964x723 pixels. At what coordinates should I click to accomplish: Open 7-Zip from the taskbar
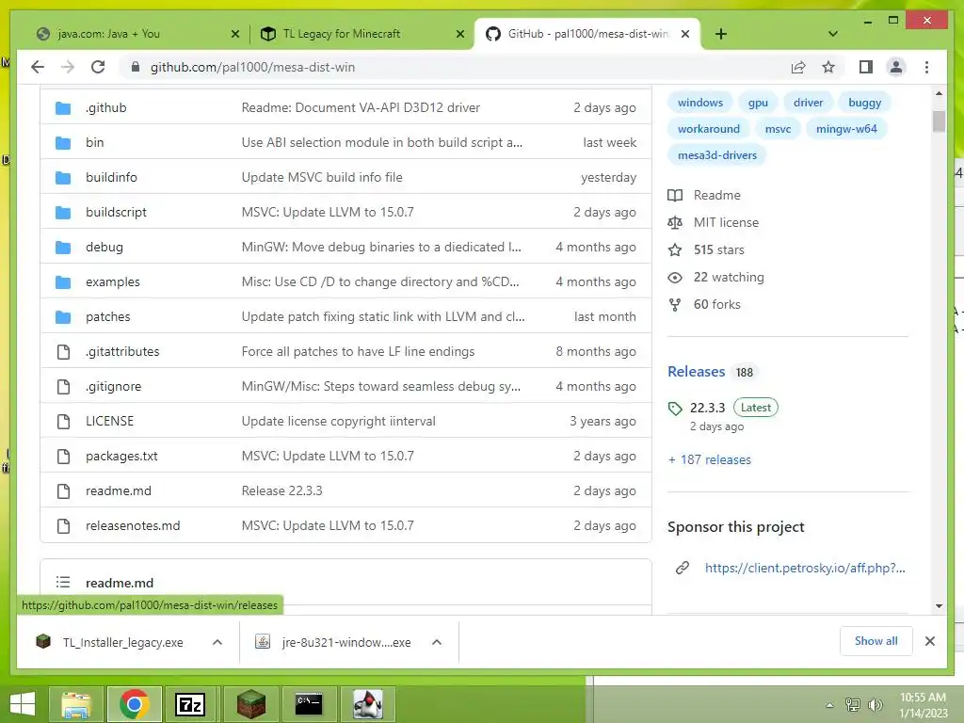click(189, 704)
